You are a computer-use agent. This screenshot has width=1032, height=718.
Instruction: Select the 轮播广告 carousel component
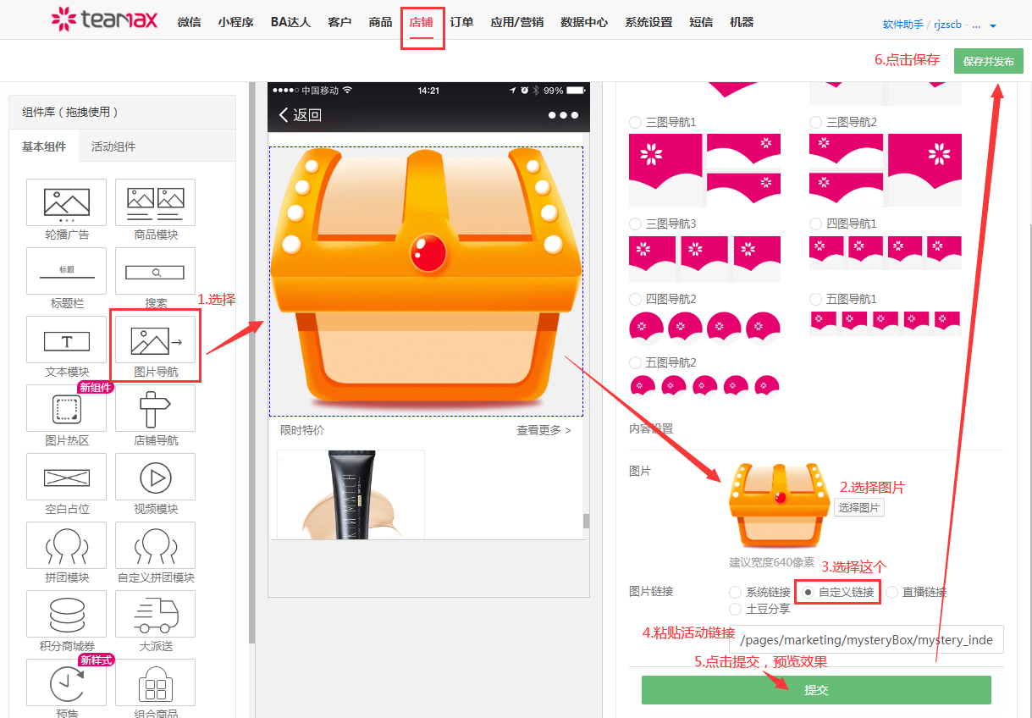click(x=66, y=202)
